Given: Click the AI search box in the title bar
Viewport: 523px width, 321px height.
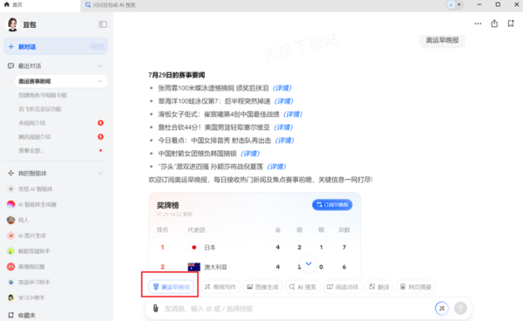Looking at the screenshot, I should pyautogui.click(x=111, y=4).
